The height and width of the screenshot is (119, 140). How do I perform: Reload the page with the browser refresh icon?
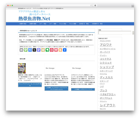tap(91, 5)
